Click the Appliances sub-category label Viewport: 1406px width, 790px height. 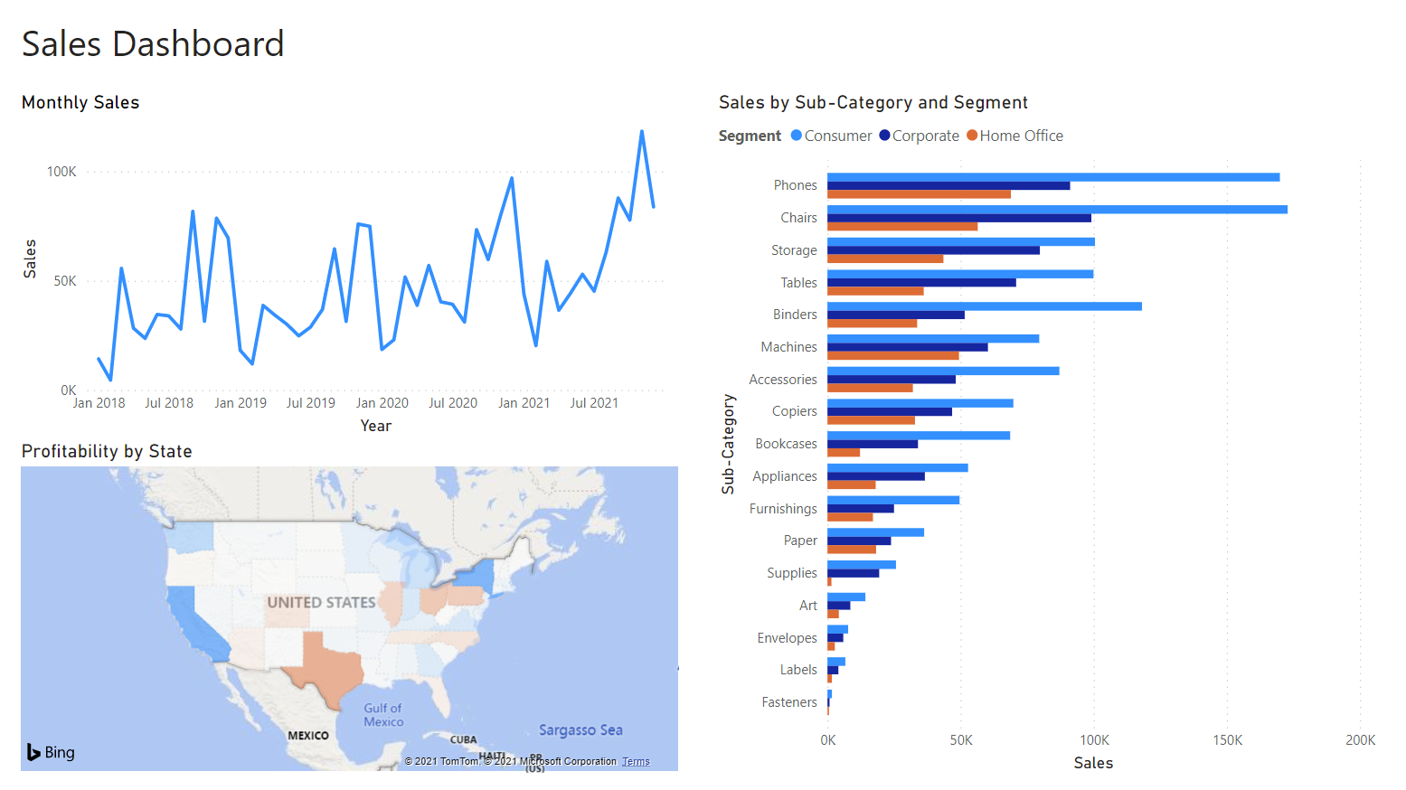pyautogui.click(x=785, y=476)
